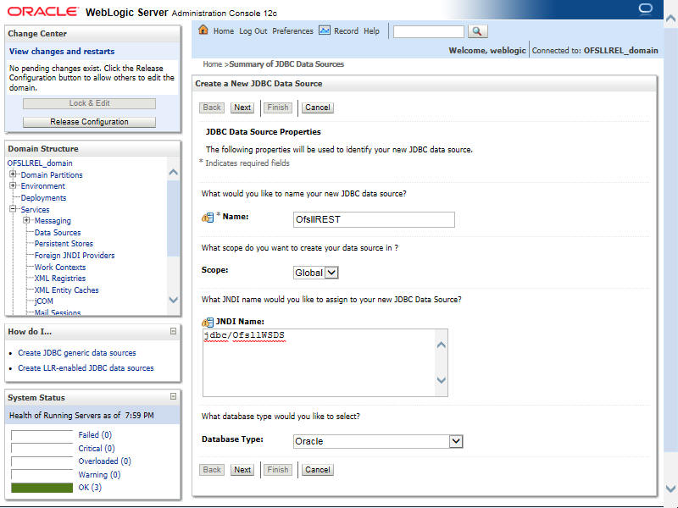Click the Oracle logo icon in header
Viewport: 678px width, 508px height.
click(x=646, y=9)
